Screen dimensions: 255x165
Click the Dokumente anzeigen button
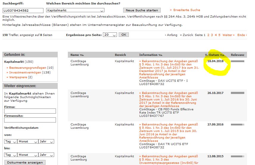[x=25, y=162]
